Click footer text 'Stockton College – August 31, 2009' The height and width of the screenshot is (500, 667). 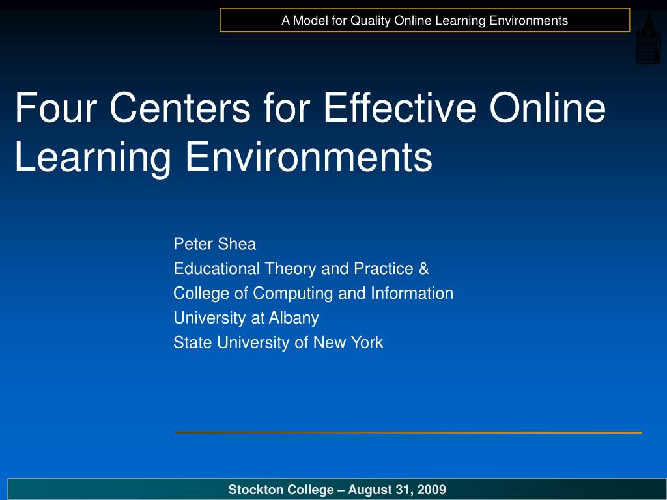(x=337, y=490)
